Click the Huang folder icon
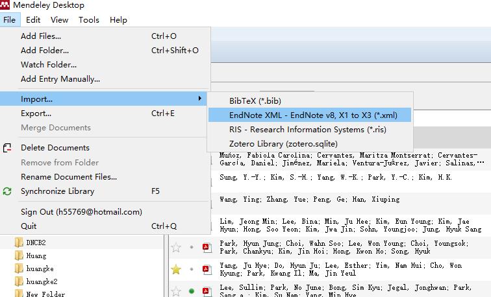Screen dimensions: 491x297 19,255
